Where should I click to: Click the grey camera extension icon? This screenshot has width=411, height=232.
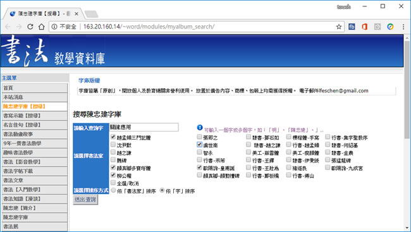pos(377,27)
